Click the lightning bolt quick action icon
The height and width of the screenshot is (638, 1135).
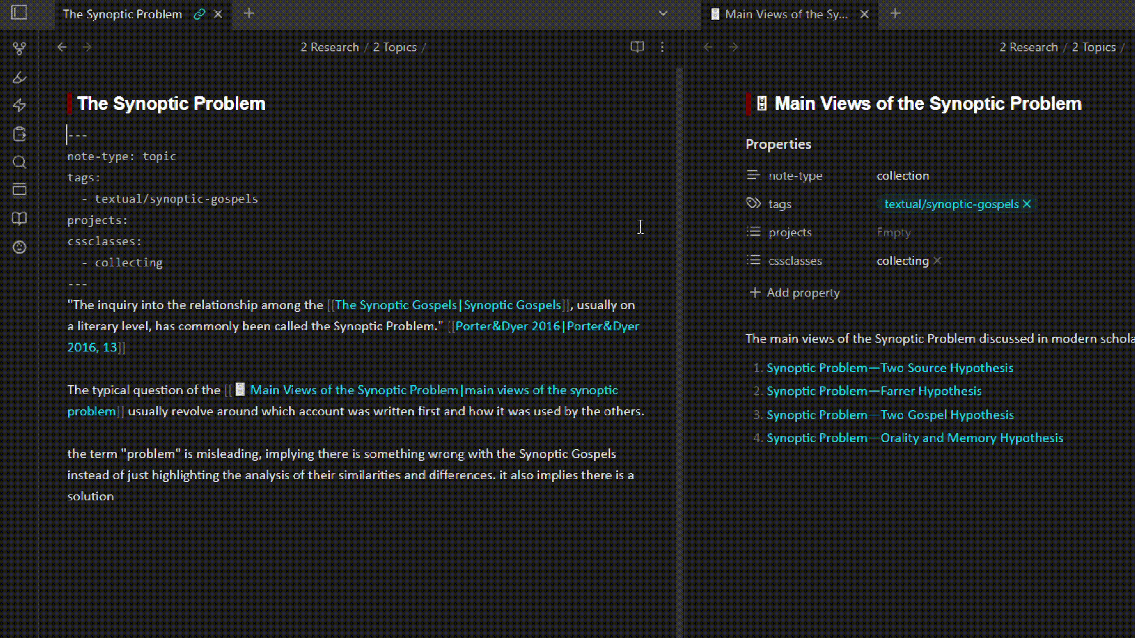pyautogui.click(x=20, y=105)
